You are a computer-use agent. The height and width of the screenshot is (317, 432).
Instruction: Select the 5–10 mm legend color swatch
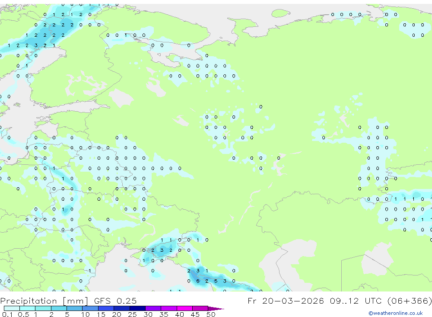coord(75,308)
